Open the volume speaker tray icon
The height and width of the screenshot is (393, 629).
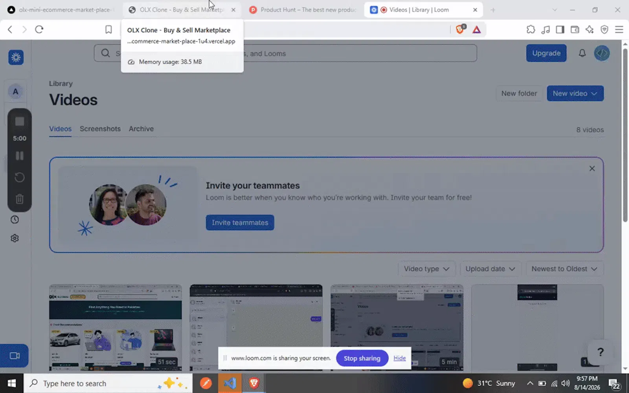pyautogui.click(x=566, y=383)
